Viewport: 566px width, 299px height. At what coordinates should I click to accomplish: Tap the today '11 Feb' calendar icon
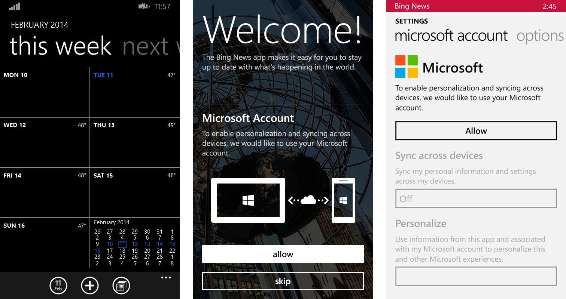[x=58, y=286]
